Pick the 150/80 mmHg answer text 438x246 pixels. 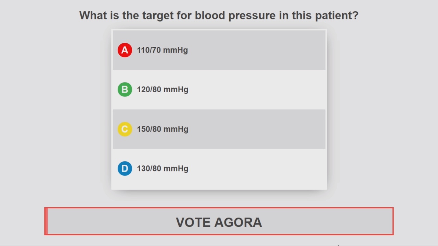click(x=163, y=129)
